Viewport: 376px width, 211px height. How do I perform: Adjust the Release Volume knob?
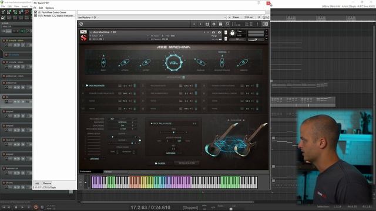tap(222, 63)
